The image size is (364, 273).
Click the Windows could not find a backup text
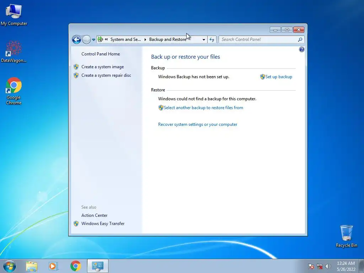click(207, 99)
